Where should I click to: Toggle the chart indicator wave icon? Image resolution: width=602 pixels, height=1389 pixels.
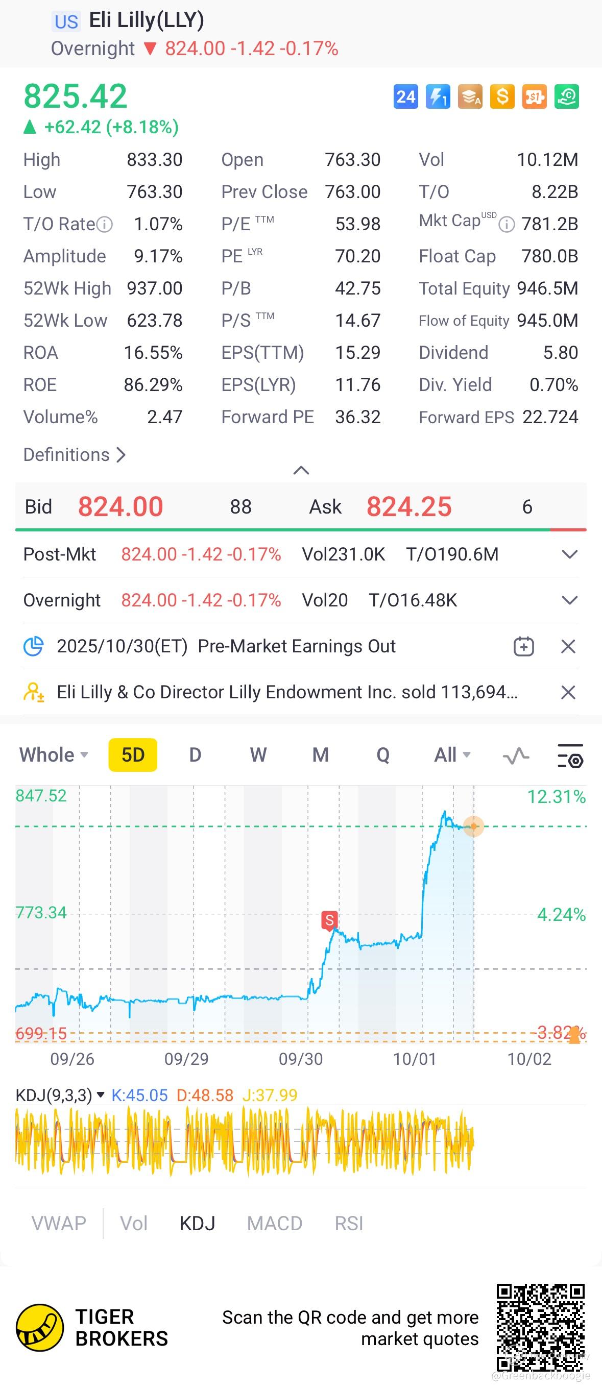coord(516,755)
